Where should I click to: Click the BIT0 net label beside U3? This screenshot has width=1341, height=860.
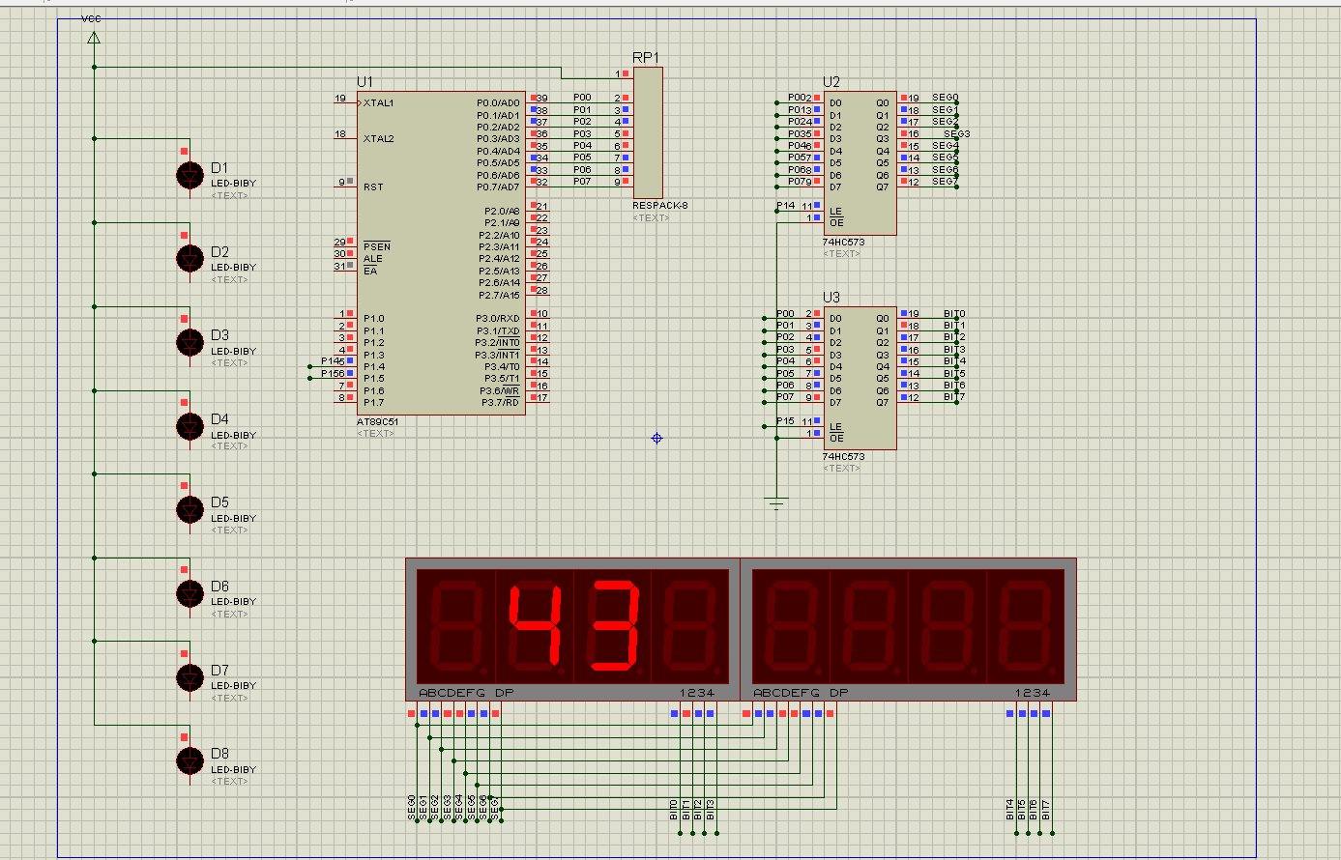954,314
